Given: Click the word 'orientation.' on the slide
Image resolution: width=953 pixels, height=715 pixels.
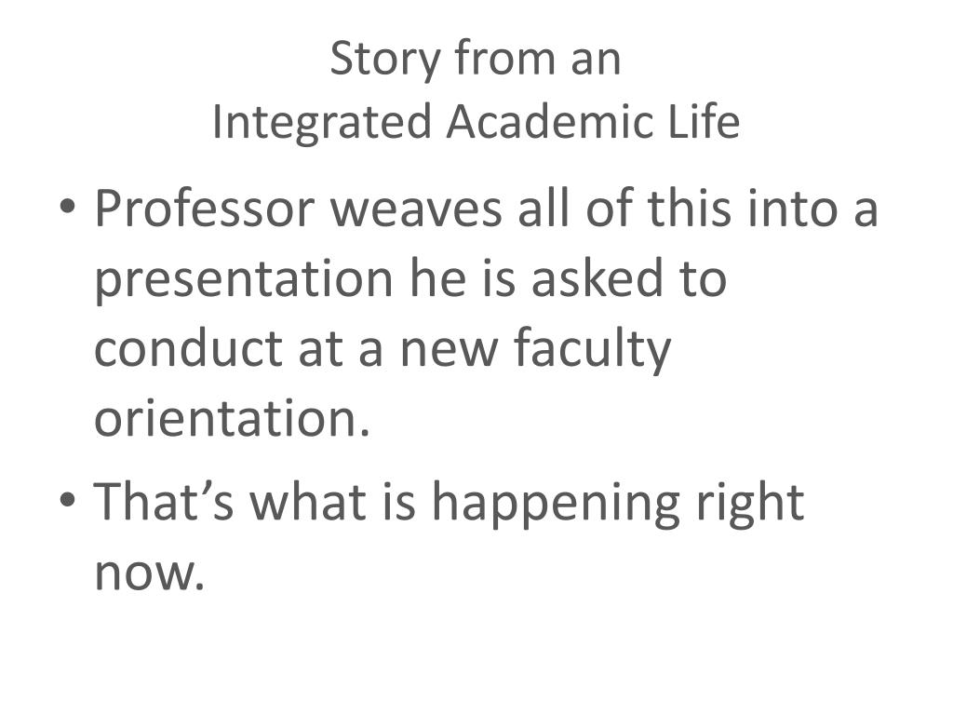Looking at the screenshot, I should click(232, 418).
